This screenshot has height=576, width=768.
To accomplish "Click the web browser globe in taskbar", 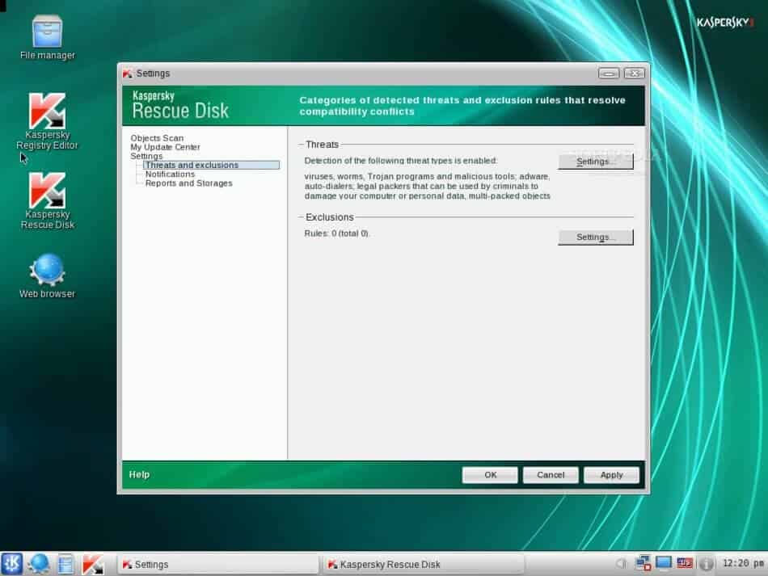I will click(x=39, y=563).
